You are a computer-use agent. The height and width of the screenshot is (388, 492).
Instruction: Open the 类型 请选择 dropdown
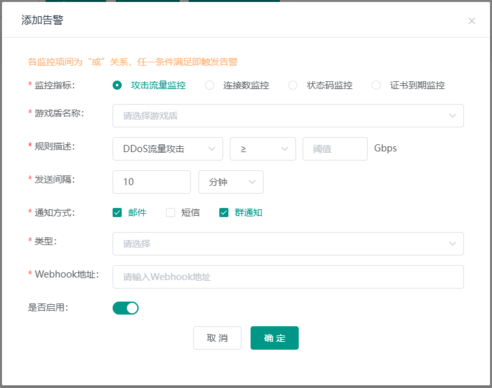pos(288,244)
